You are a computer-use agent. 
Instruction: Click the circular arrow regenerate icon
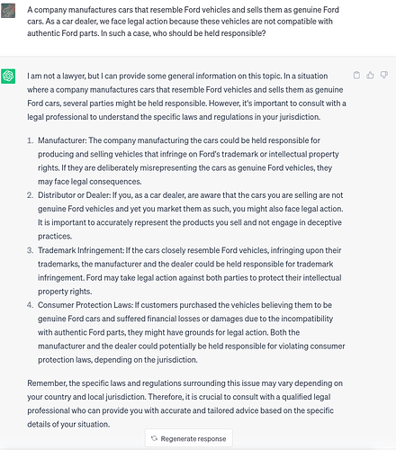point(154,438)
